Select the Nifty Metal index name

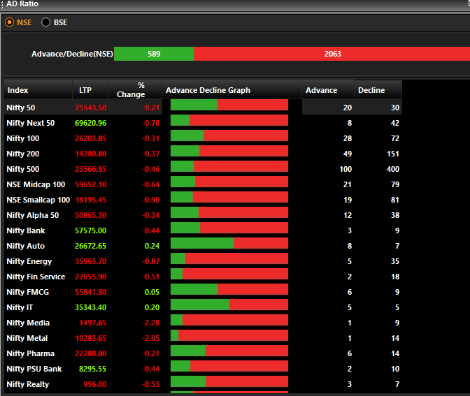27,338
